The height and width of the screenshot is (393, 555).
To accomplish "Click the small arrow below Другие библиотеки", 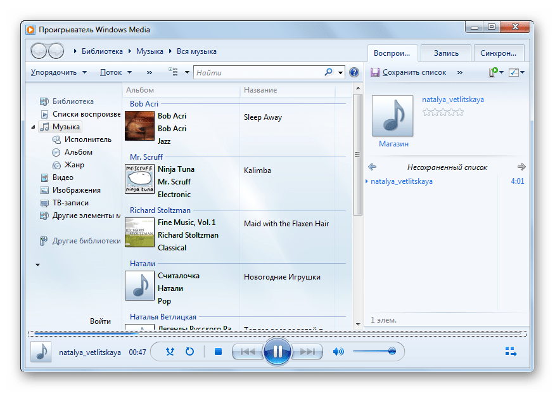I will 37,264.
